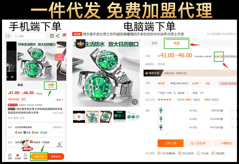This screenshot has width=239, height=164.
Task: Expand the 去凑单 discount dropdown
Action: [196, 83]
